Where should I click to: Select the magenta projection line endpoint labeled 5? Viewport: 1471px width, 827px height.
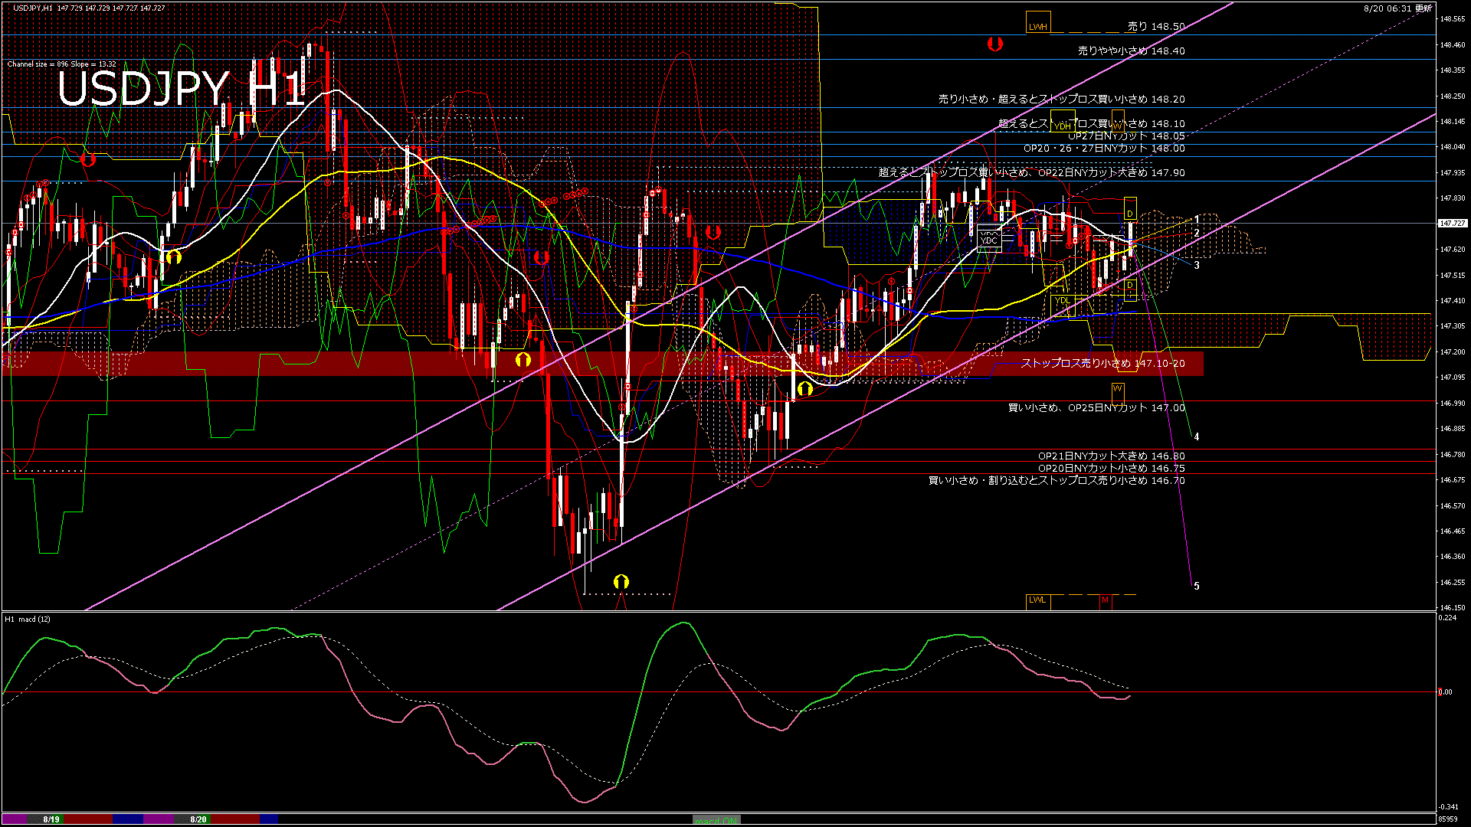point(1197,587)
